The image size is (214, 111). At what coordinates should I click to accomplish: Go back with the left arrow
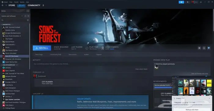pos(2,5)
